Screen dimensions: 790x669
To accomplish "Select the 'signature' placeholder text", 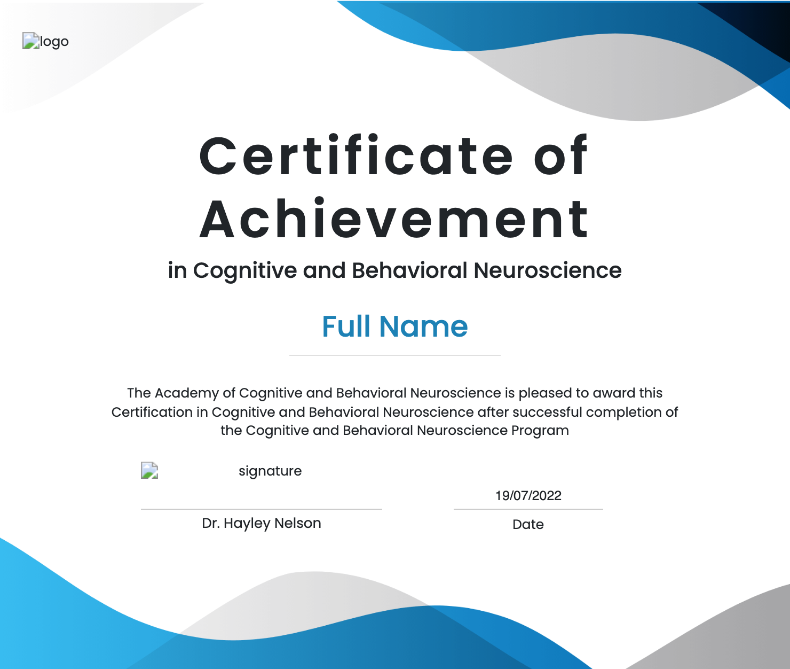I will pos(270,471).
